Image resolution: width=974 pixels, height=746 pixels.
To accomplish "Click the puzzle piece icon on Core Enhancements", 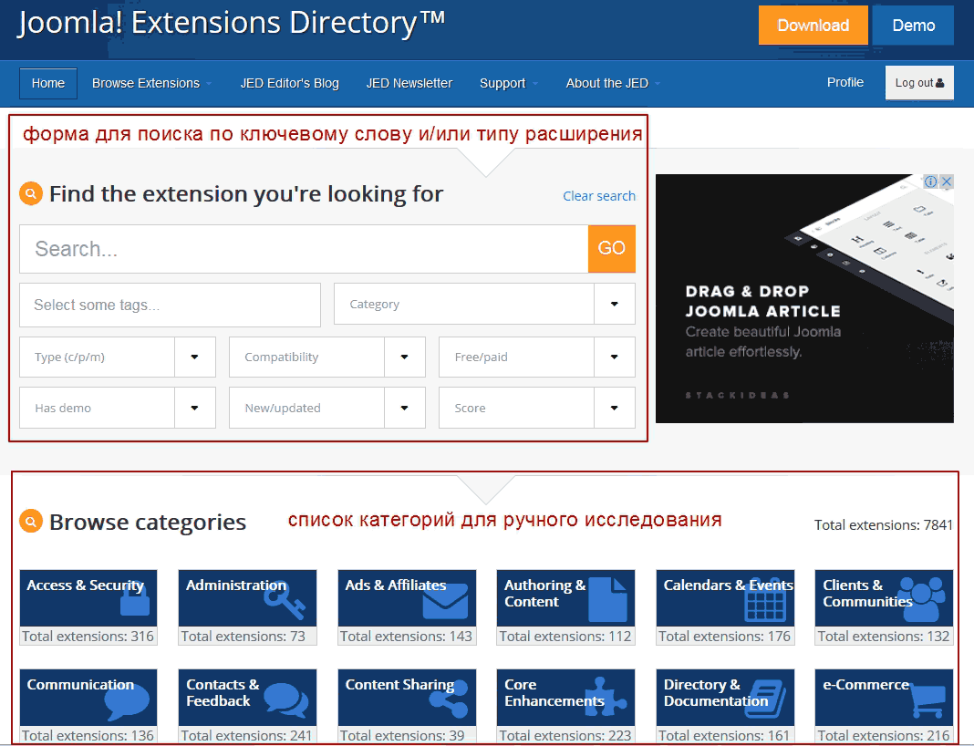I will [x=606, y=698].
